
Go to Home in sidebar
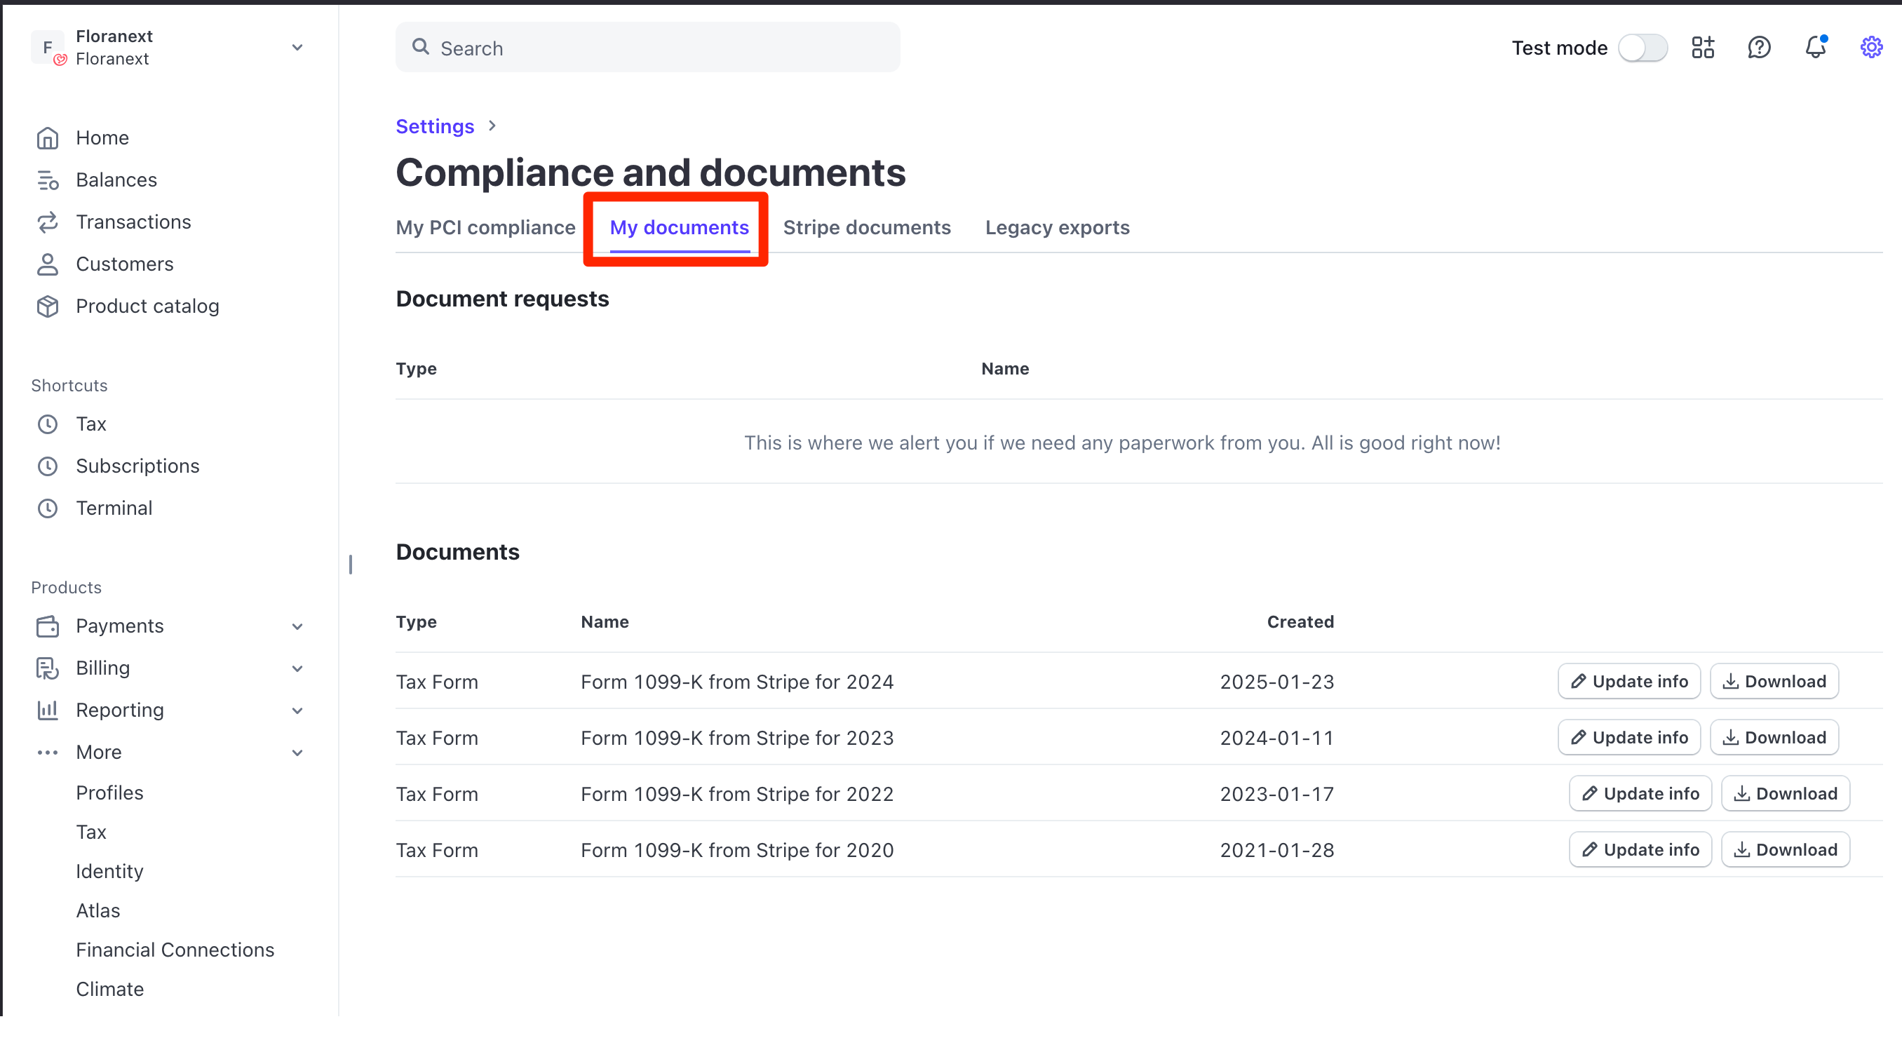(102, 137)
